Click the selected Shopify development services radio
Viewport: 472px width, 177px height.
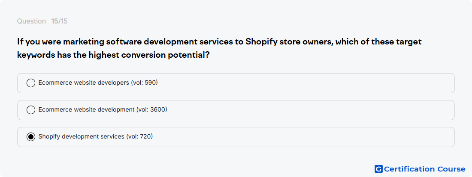[31, 137]
